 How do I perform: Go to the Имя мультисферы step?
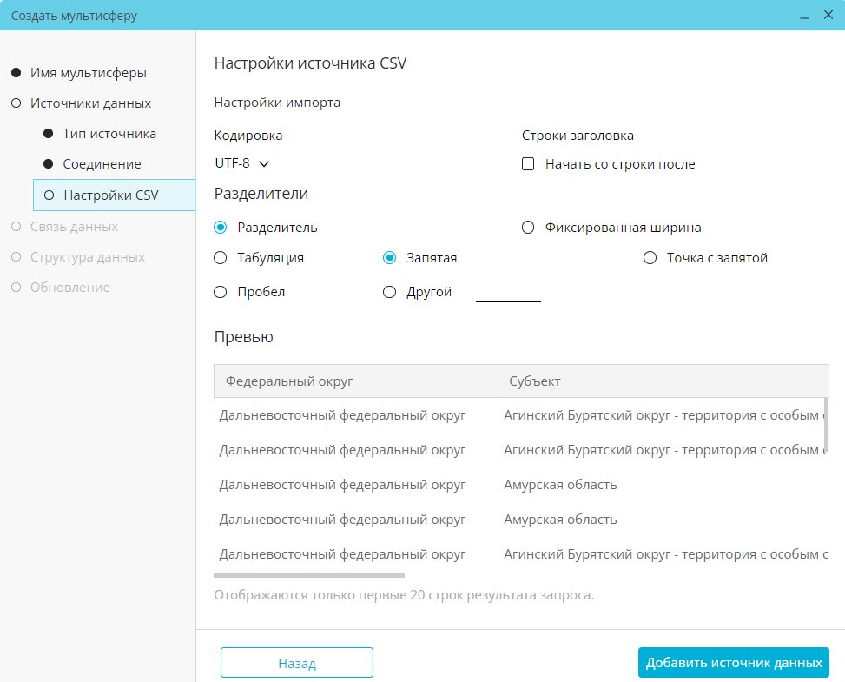[88, 73]
